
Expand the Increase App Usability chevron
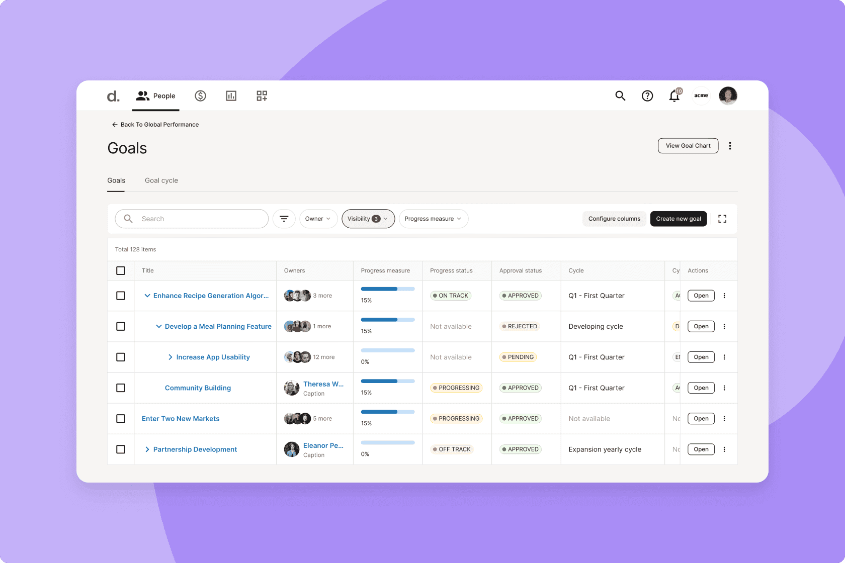click(x=171, y=357)
